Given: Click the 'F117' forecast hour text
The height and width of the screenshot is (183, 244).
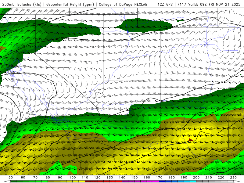Looking at the screenshot, I should 182,5.
